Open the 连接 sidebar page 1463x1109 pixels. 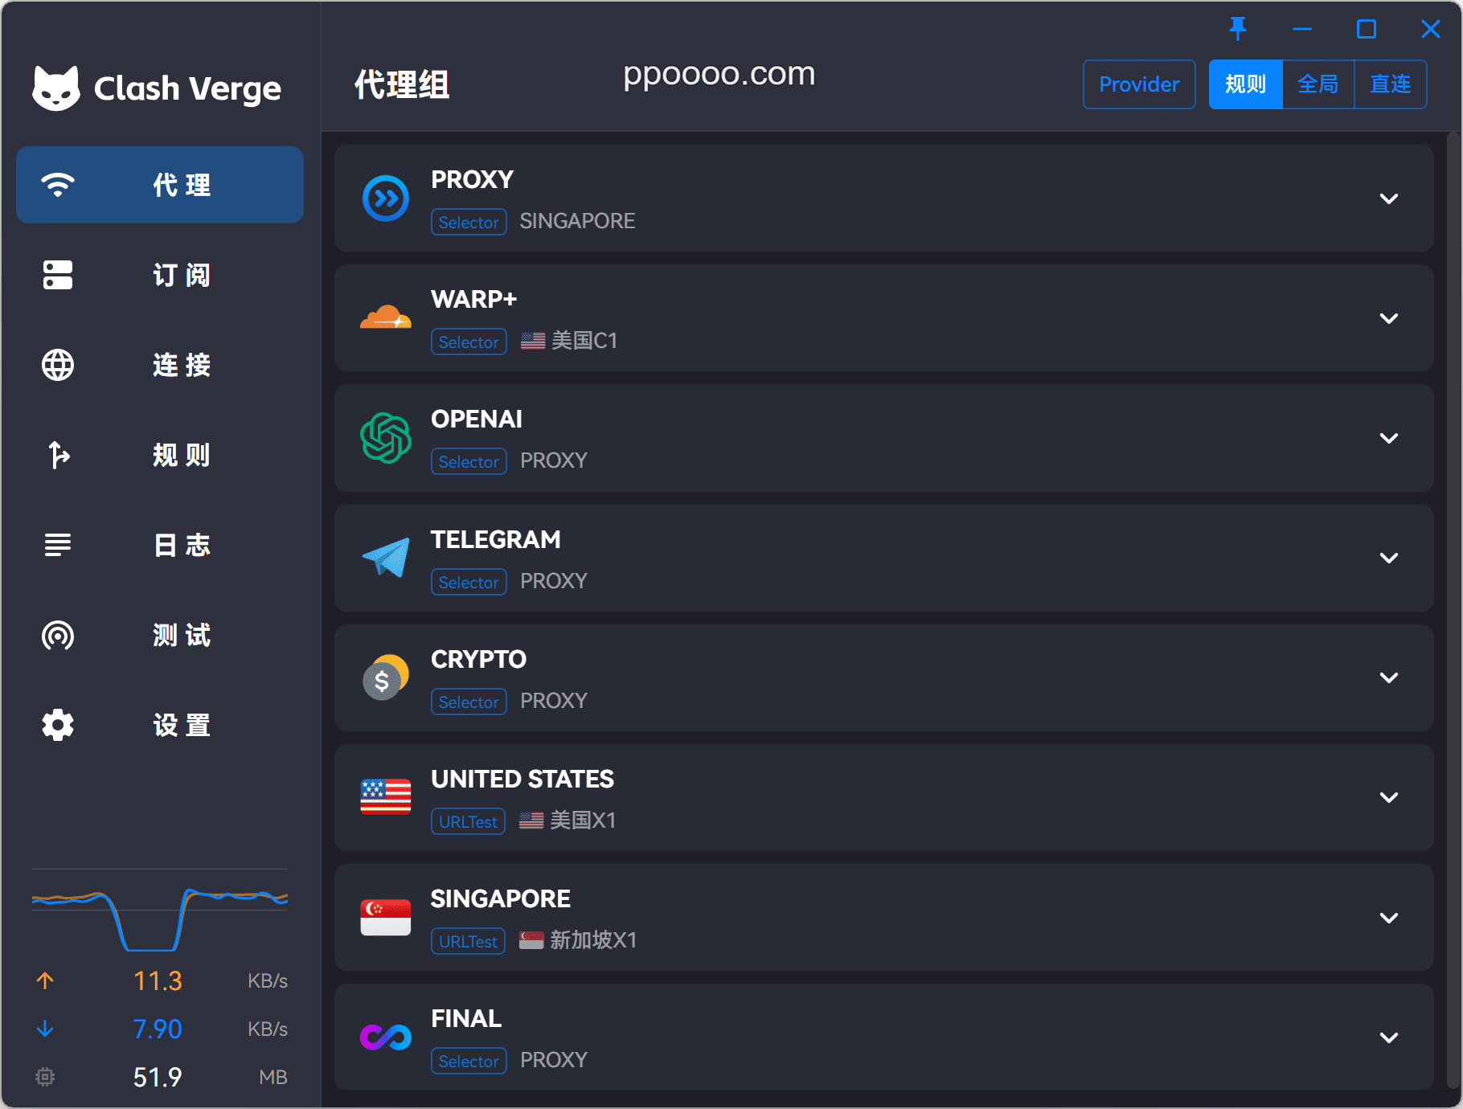coord(160,365)
